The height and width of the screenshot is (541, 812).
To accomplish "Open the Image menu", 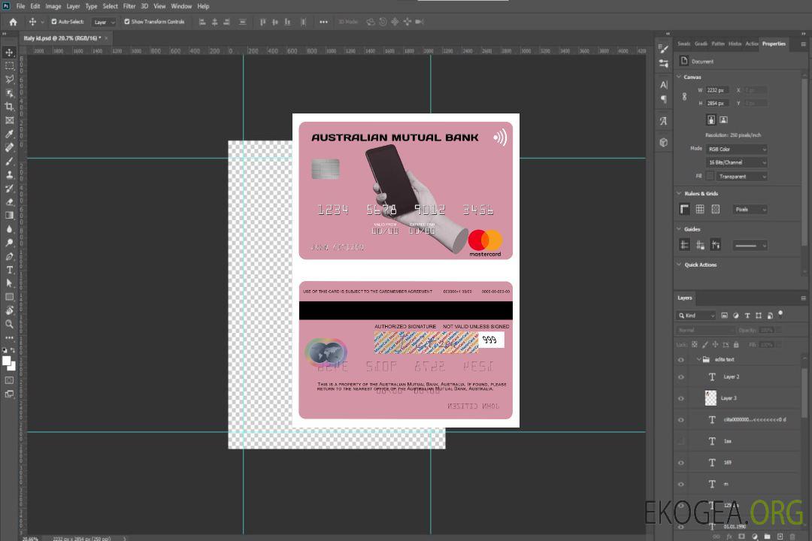I will (x=53, y=6).
